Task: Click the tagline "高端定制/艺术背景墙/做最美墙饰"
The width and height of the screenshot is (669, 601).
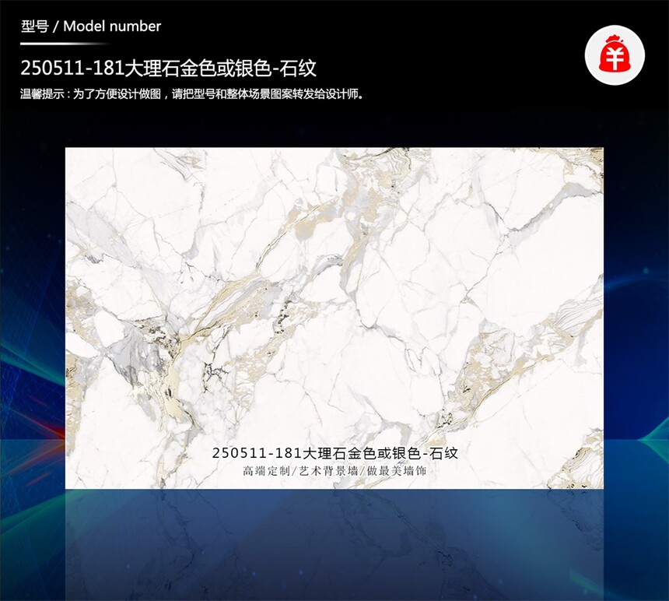Action: tap(335, 471)
